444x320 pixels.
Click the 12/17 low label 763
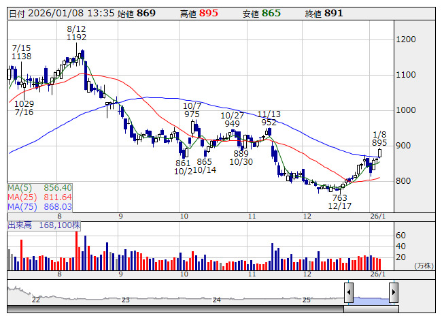(x=339, y=197)
